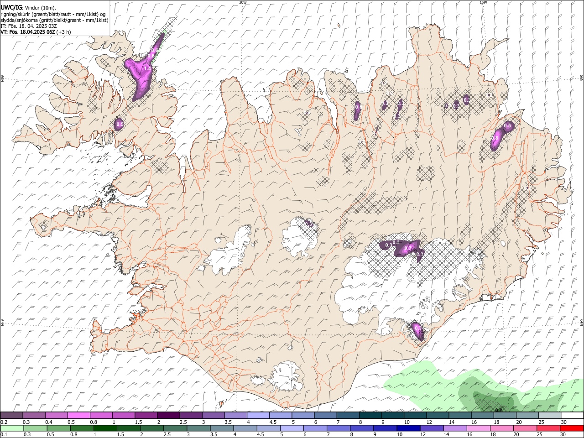Click the bright red 30 swatch in the bottom legend row
Screen dimensions: 584x438
tap(571, 428)
